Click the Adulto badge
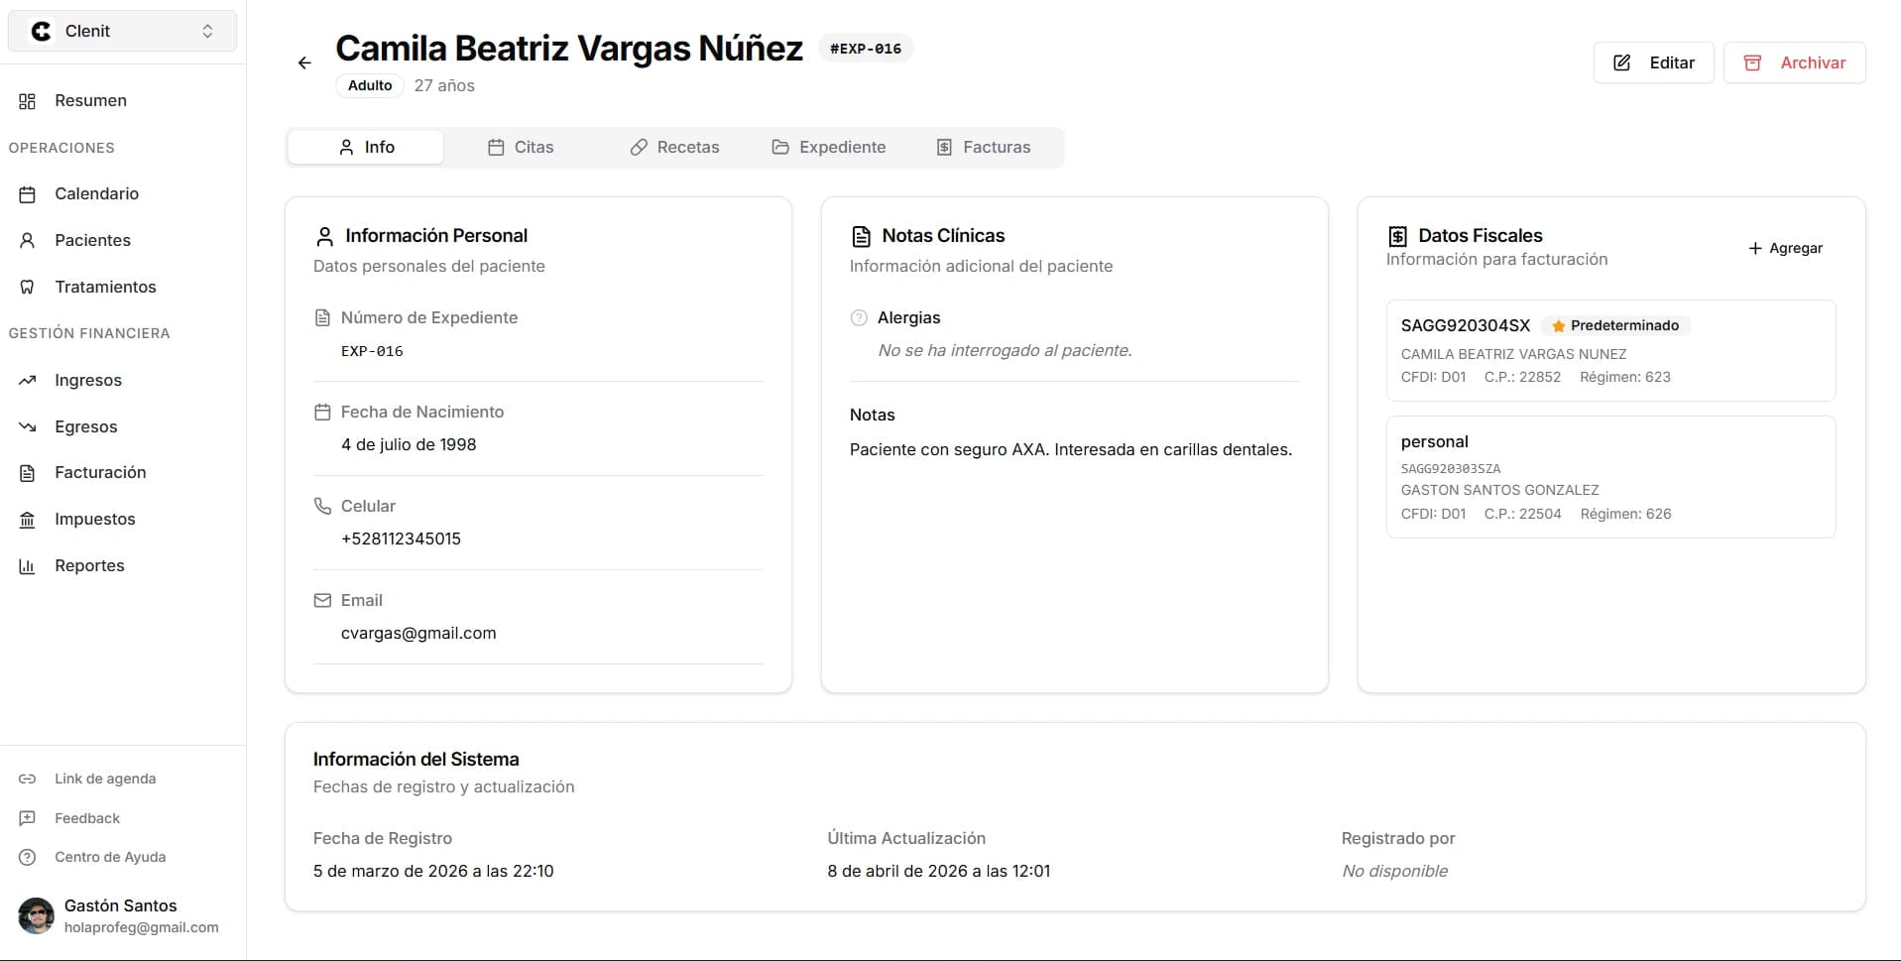 [x=370, y=85]
